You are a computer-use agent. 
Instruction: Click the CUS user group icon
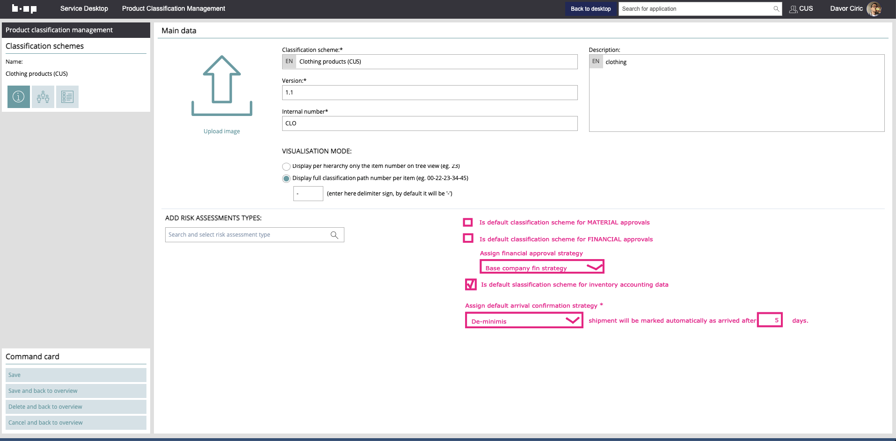[793, 9]
